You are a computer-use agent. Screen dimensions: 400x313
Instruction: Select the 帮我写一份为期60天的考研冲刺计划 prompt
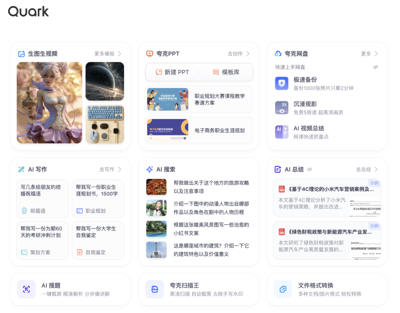coord(43,240)
